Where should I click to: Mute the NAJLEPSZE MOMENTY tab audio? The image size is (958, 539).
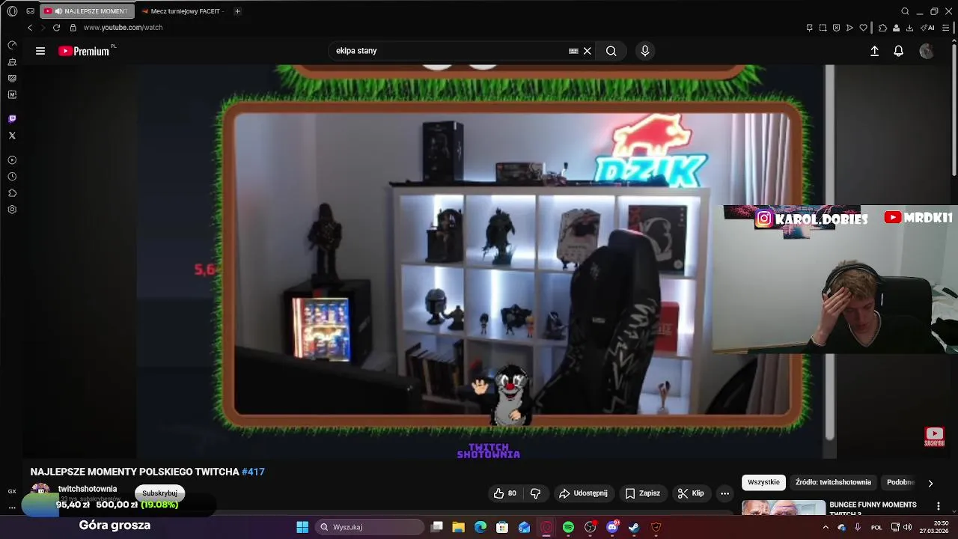click(58, 11)
